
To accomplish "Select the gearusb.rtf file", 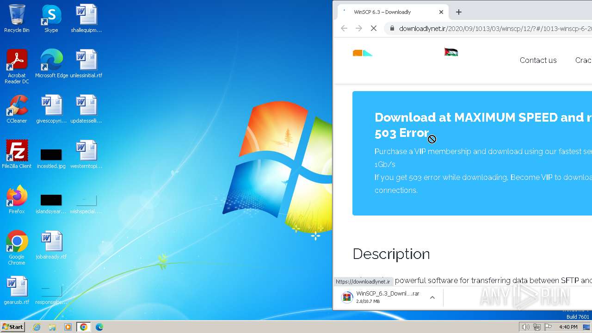I will (x=17, y=290).
